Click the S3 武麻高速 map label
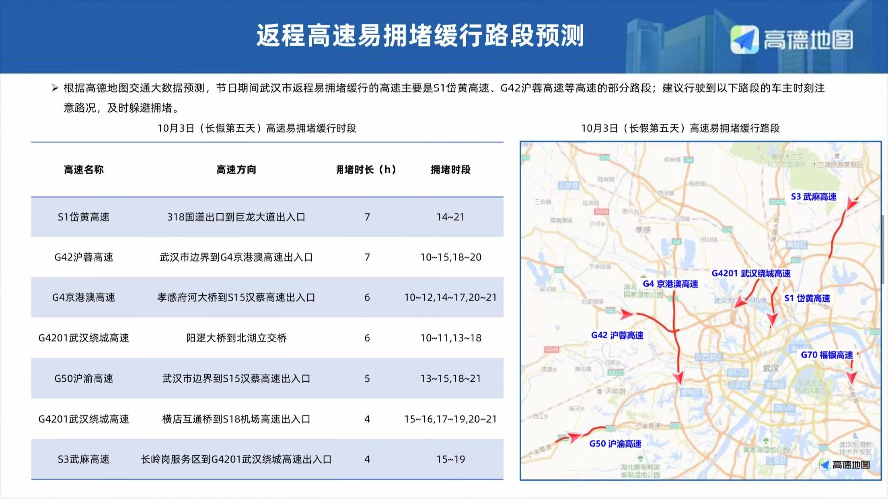The image size is (888, 499). 814,196
